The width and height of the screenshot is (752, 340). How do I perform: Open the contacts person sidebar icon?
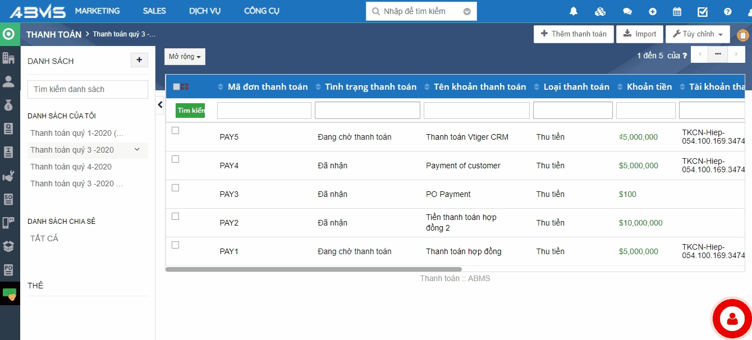8,81
